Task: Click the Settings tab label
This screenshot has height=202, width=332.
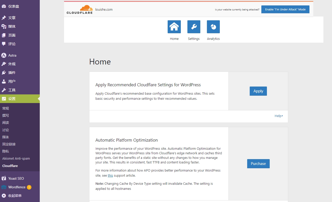Action: (x=194, y=39)
